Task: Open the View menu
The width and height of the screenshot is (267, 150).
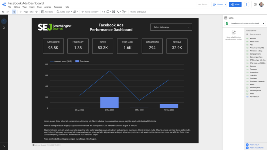Action: (x=25, y=7)
